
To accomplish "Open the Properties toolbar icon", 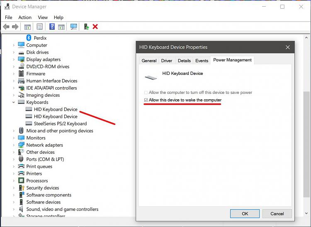I will click(x=40, y=27).
